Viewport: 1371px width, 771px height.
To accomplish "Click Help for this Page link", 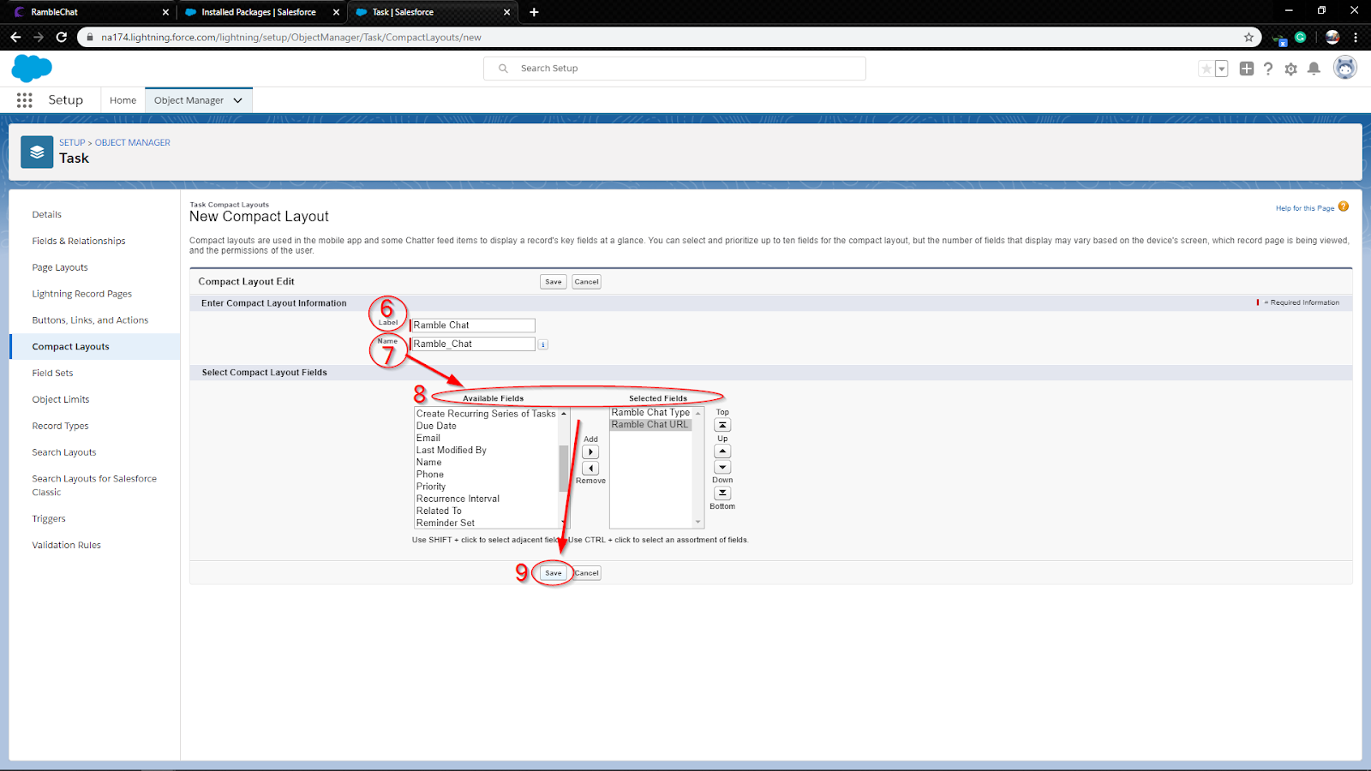I will coord(1305,208).
